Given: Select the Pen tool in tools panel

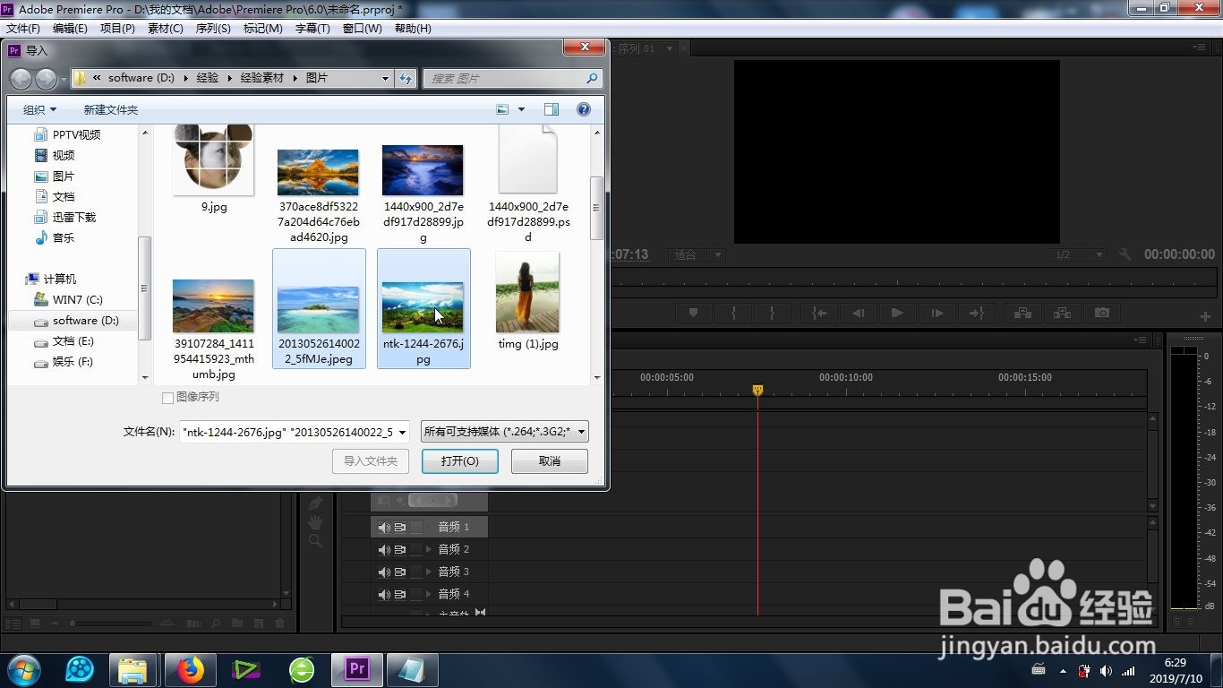Looking at the screenshot, I should coord(315,503).
